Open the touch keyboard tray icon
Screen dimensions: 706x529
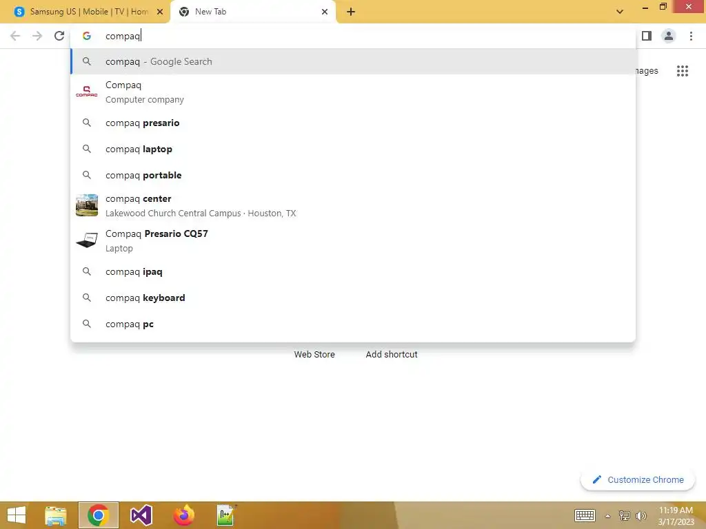(x=585, y=515)
